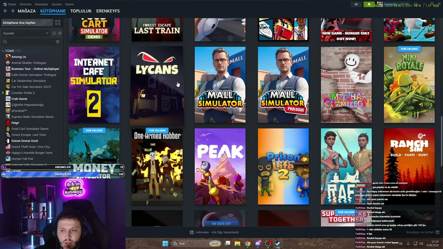This screenshot has height=249, width=443.
Task: Click the Çiğköfte İmparatorluğu list icon
Action: [8, 105]
